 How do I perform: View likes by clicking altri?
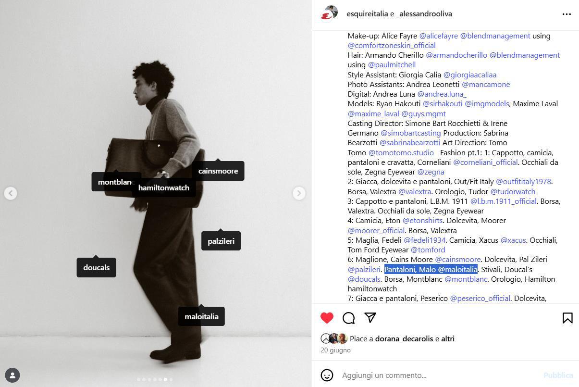tap(448, 338)
